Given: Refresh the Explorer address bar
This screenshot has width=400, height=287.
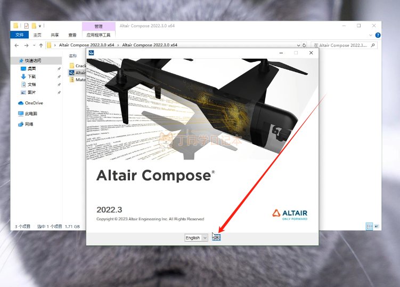Looking at the screenshot, I should [304, 45].
